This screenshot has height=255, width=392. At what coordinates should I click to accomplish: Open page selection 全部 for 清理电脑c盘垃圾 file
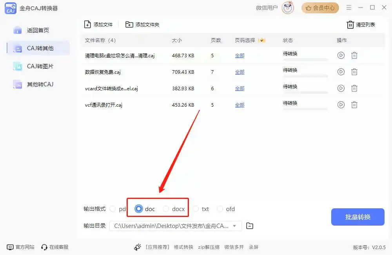240,56
